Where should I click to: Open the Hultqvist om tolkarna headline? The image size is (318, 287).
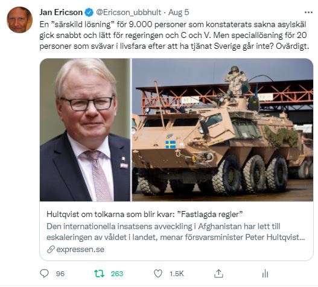pyautogui.click(x=145, y=214)
